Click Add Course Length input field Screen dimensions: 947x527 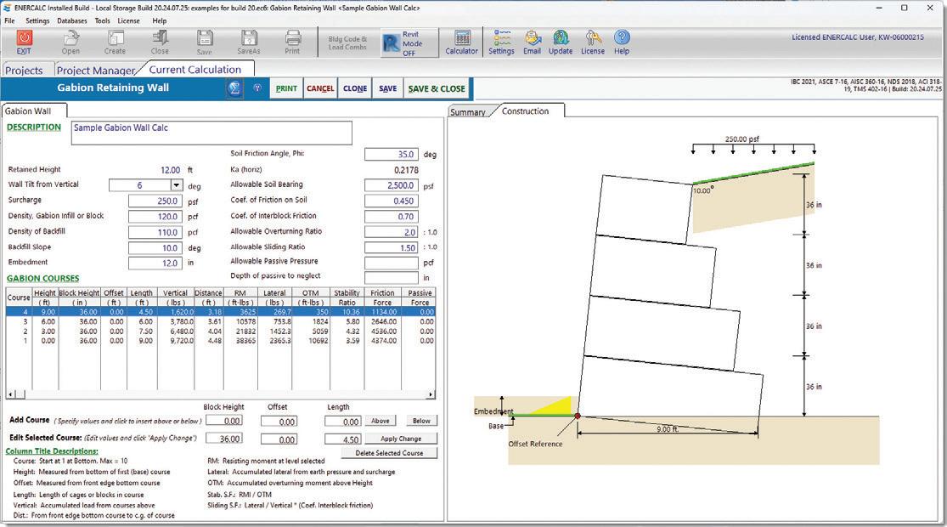[343, 422]
